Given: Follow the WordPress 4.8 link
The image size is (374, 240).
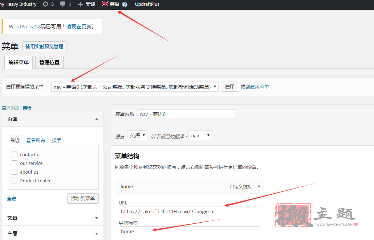Looking at the screenshot, I should [x=25, y=26].
